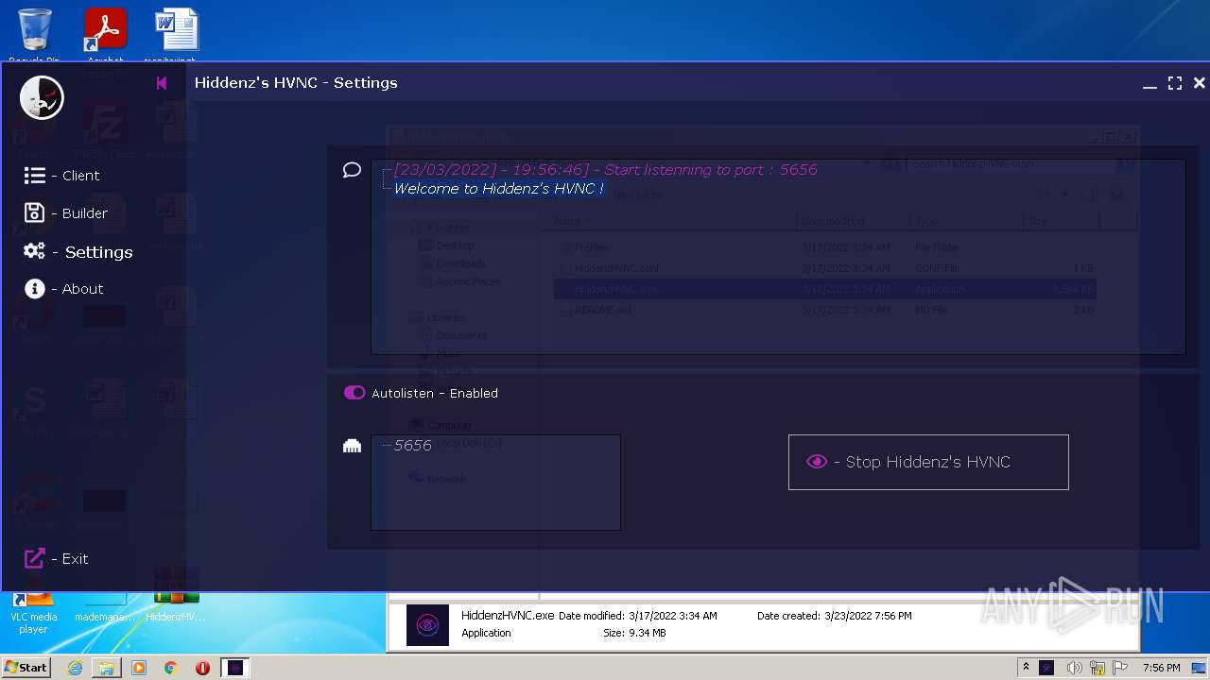This screenshot has width=1210, height=680.
Task: Click the port list box below 5656
Action: tap(495, 493)
